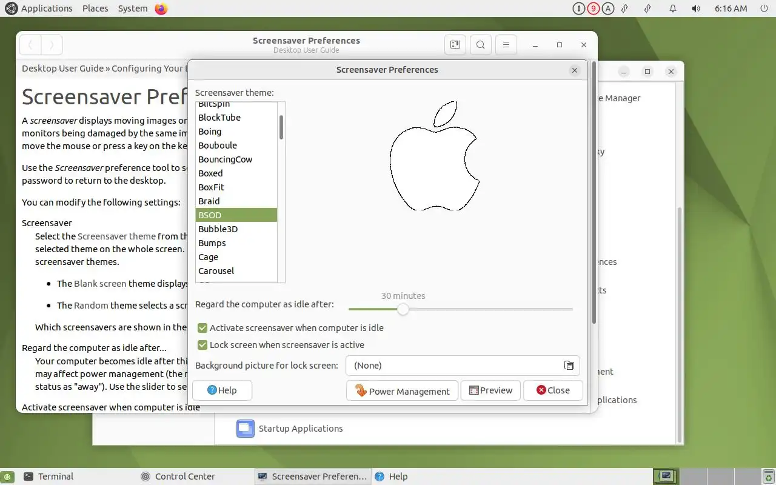
Task: Click the Help window bookmarks icon
Action: [455, 45]
